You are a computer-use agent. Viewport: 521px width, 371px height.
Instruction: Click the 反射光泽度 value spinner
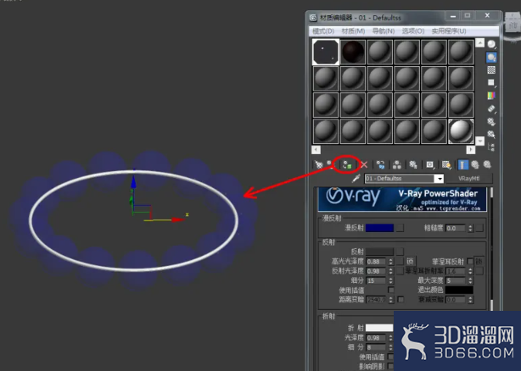[390, 271]
